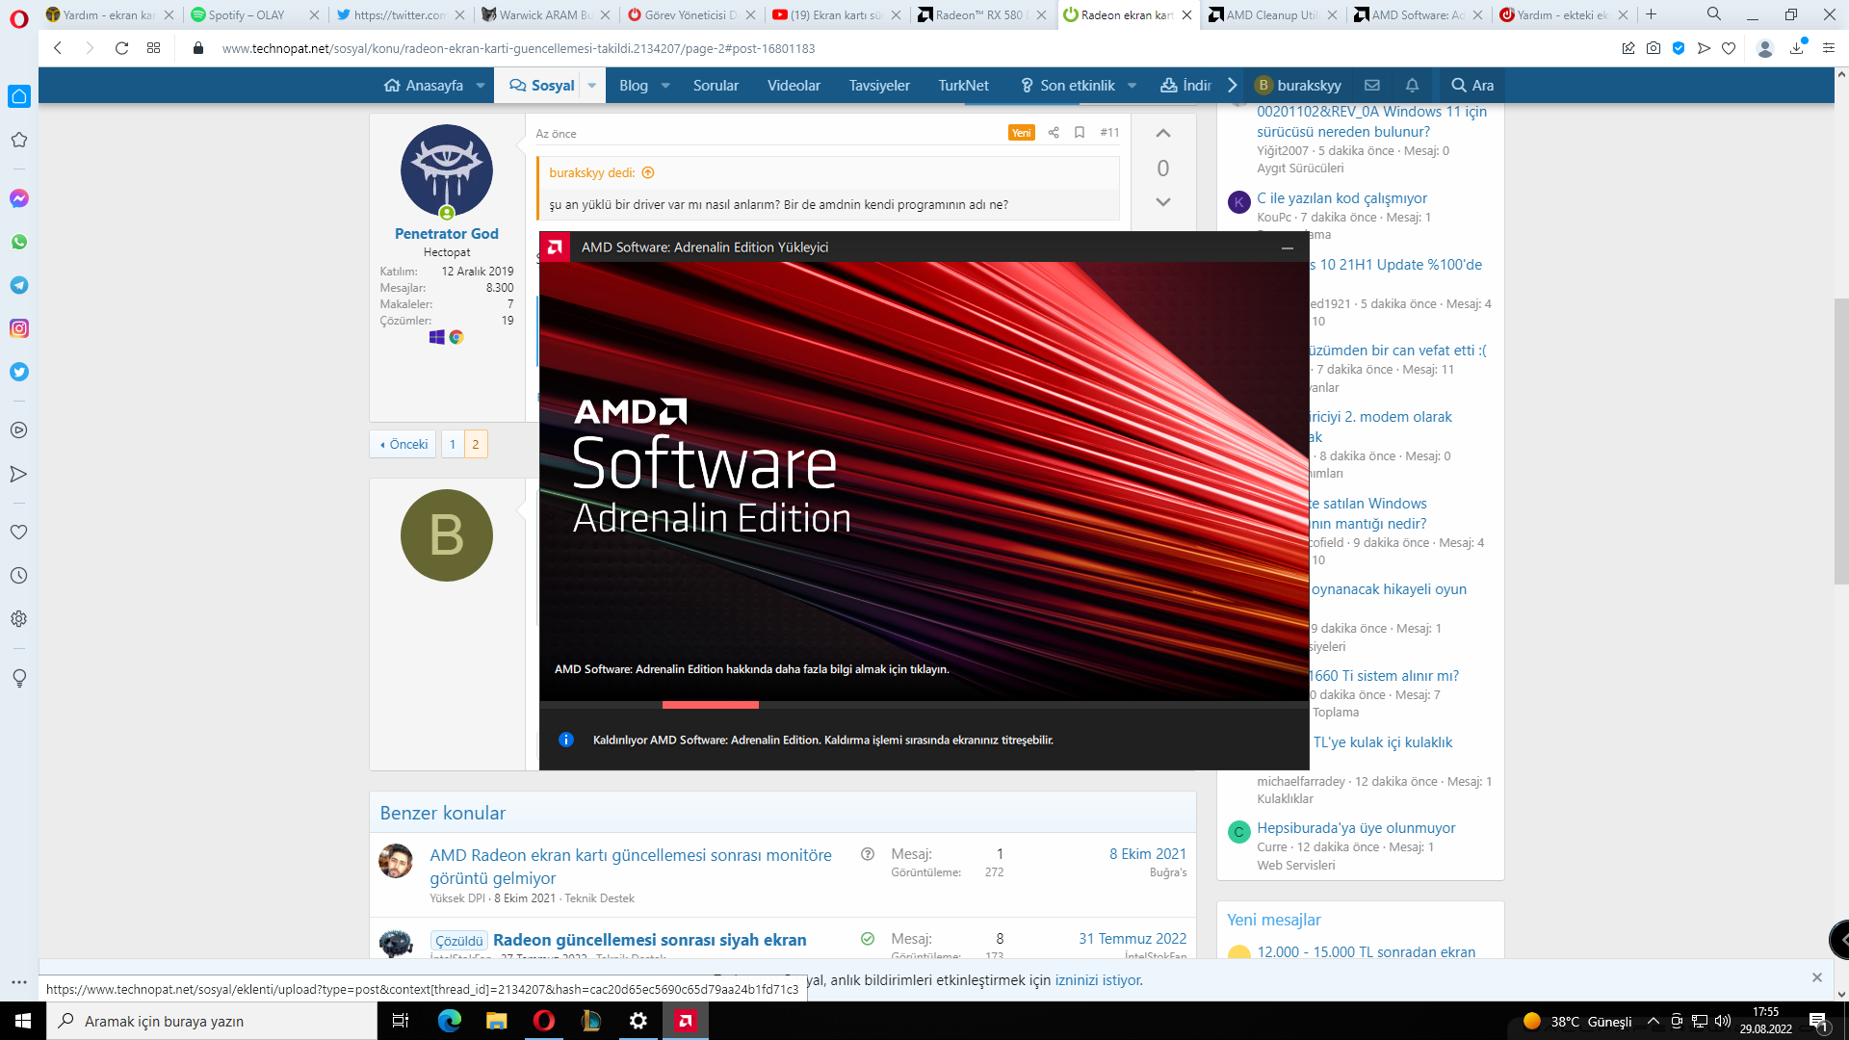Open 'Radeon güncellemesi sonrası siyah ekran' thread
The width and height of the screenshot is (1849, 1040).
649,940
